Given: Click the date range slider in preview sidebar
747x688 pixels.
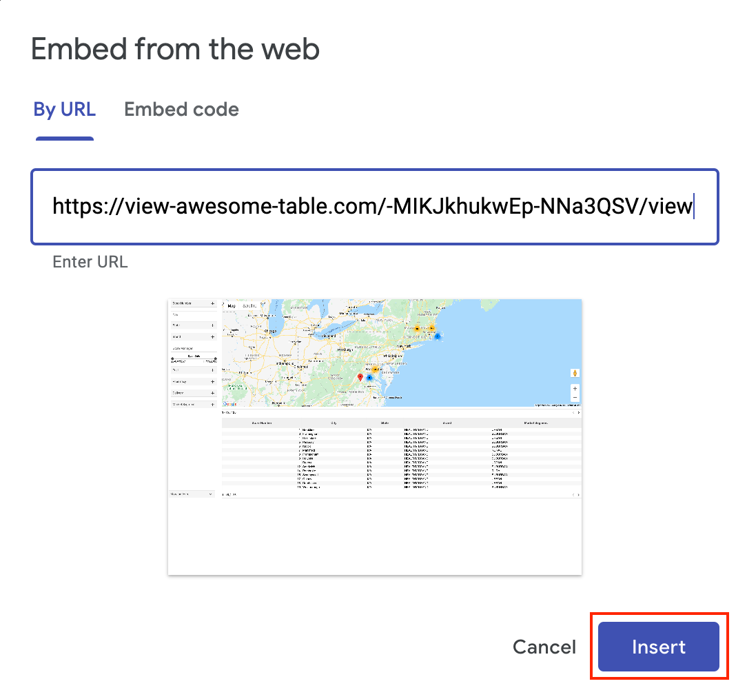Looking at the screenshot, I should (194, 358).
